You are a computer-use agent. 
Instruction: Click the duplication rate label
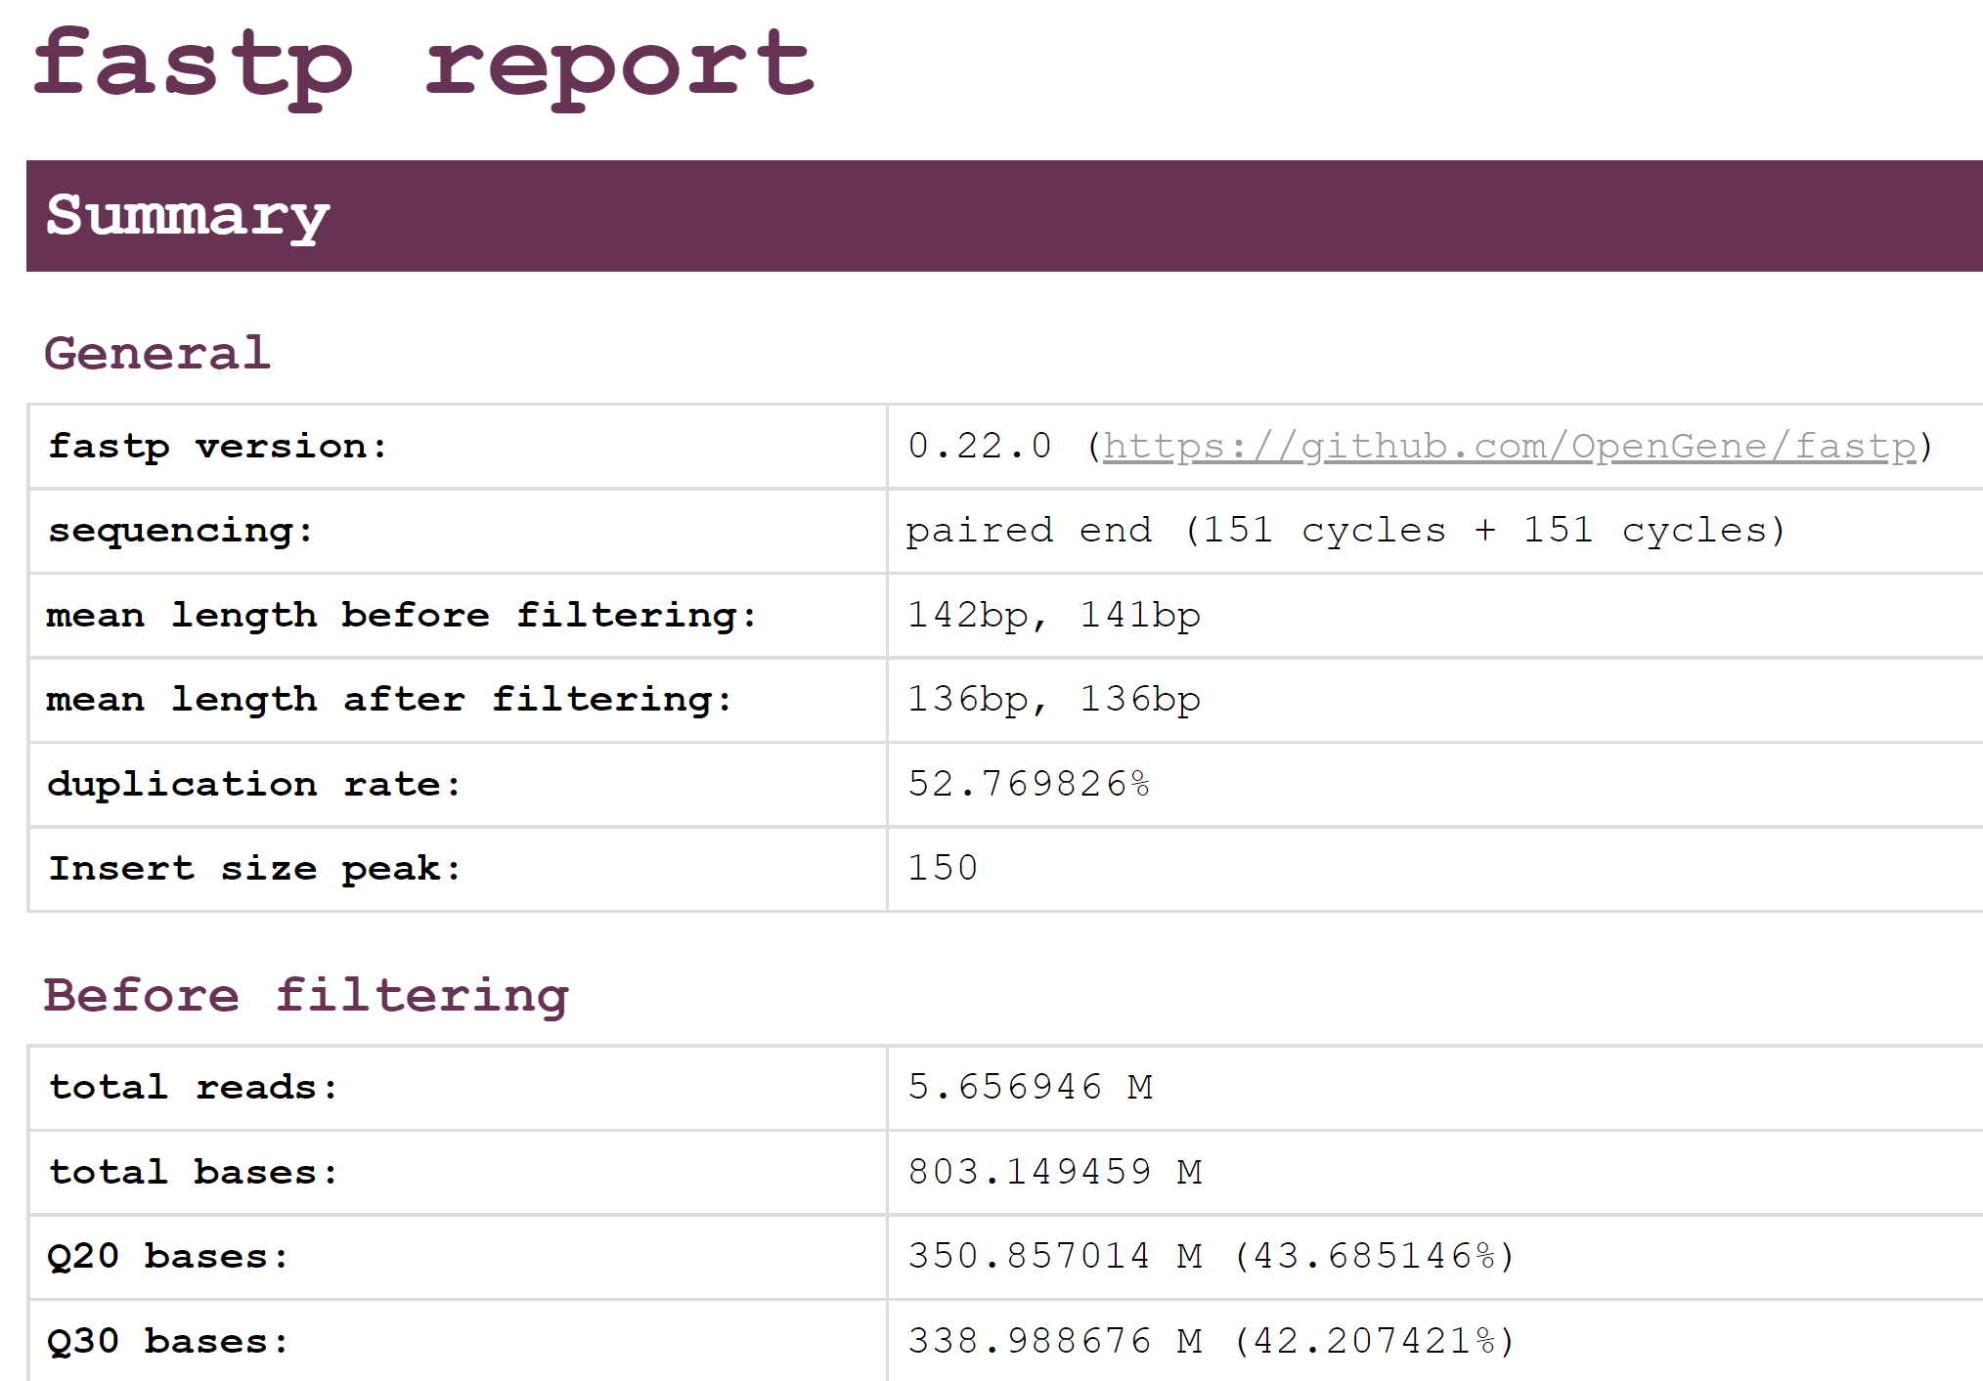tap(254, 784)
